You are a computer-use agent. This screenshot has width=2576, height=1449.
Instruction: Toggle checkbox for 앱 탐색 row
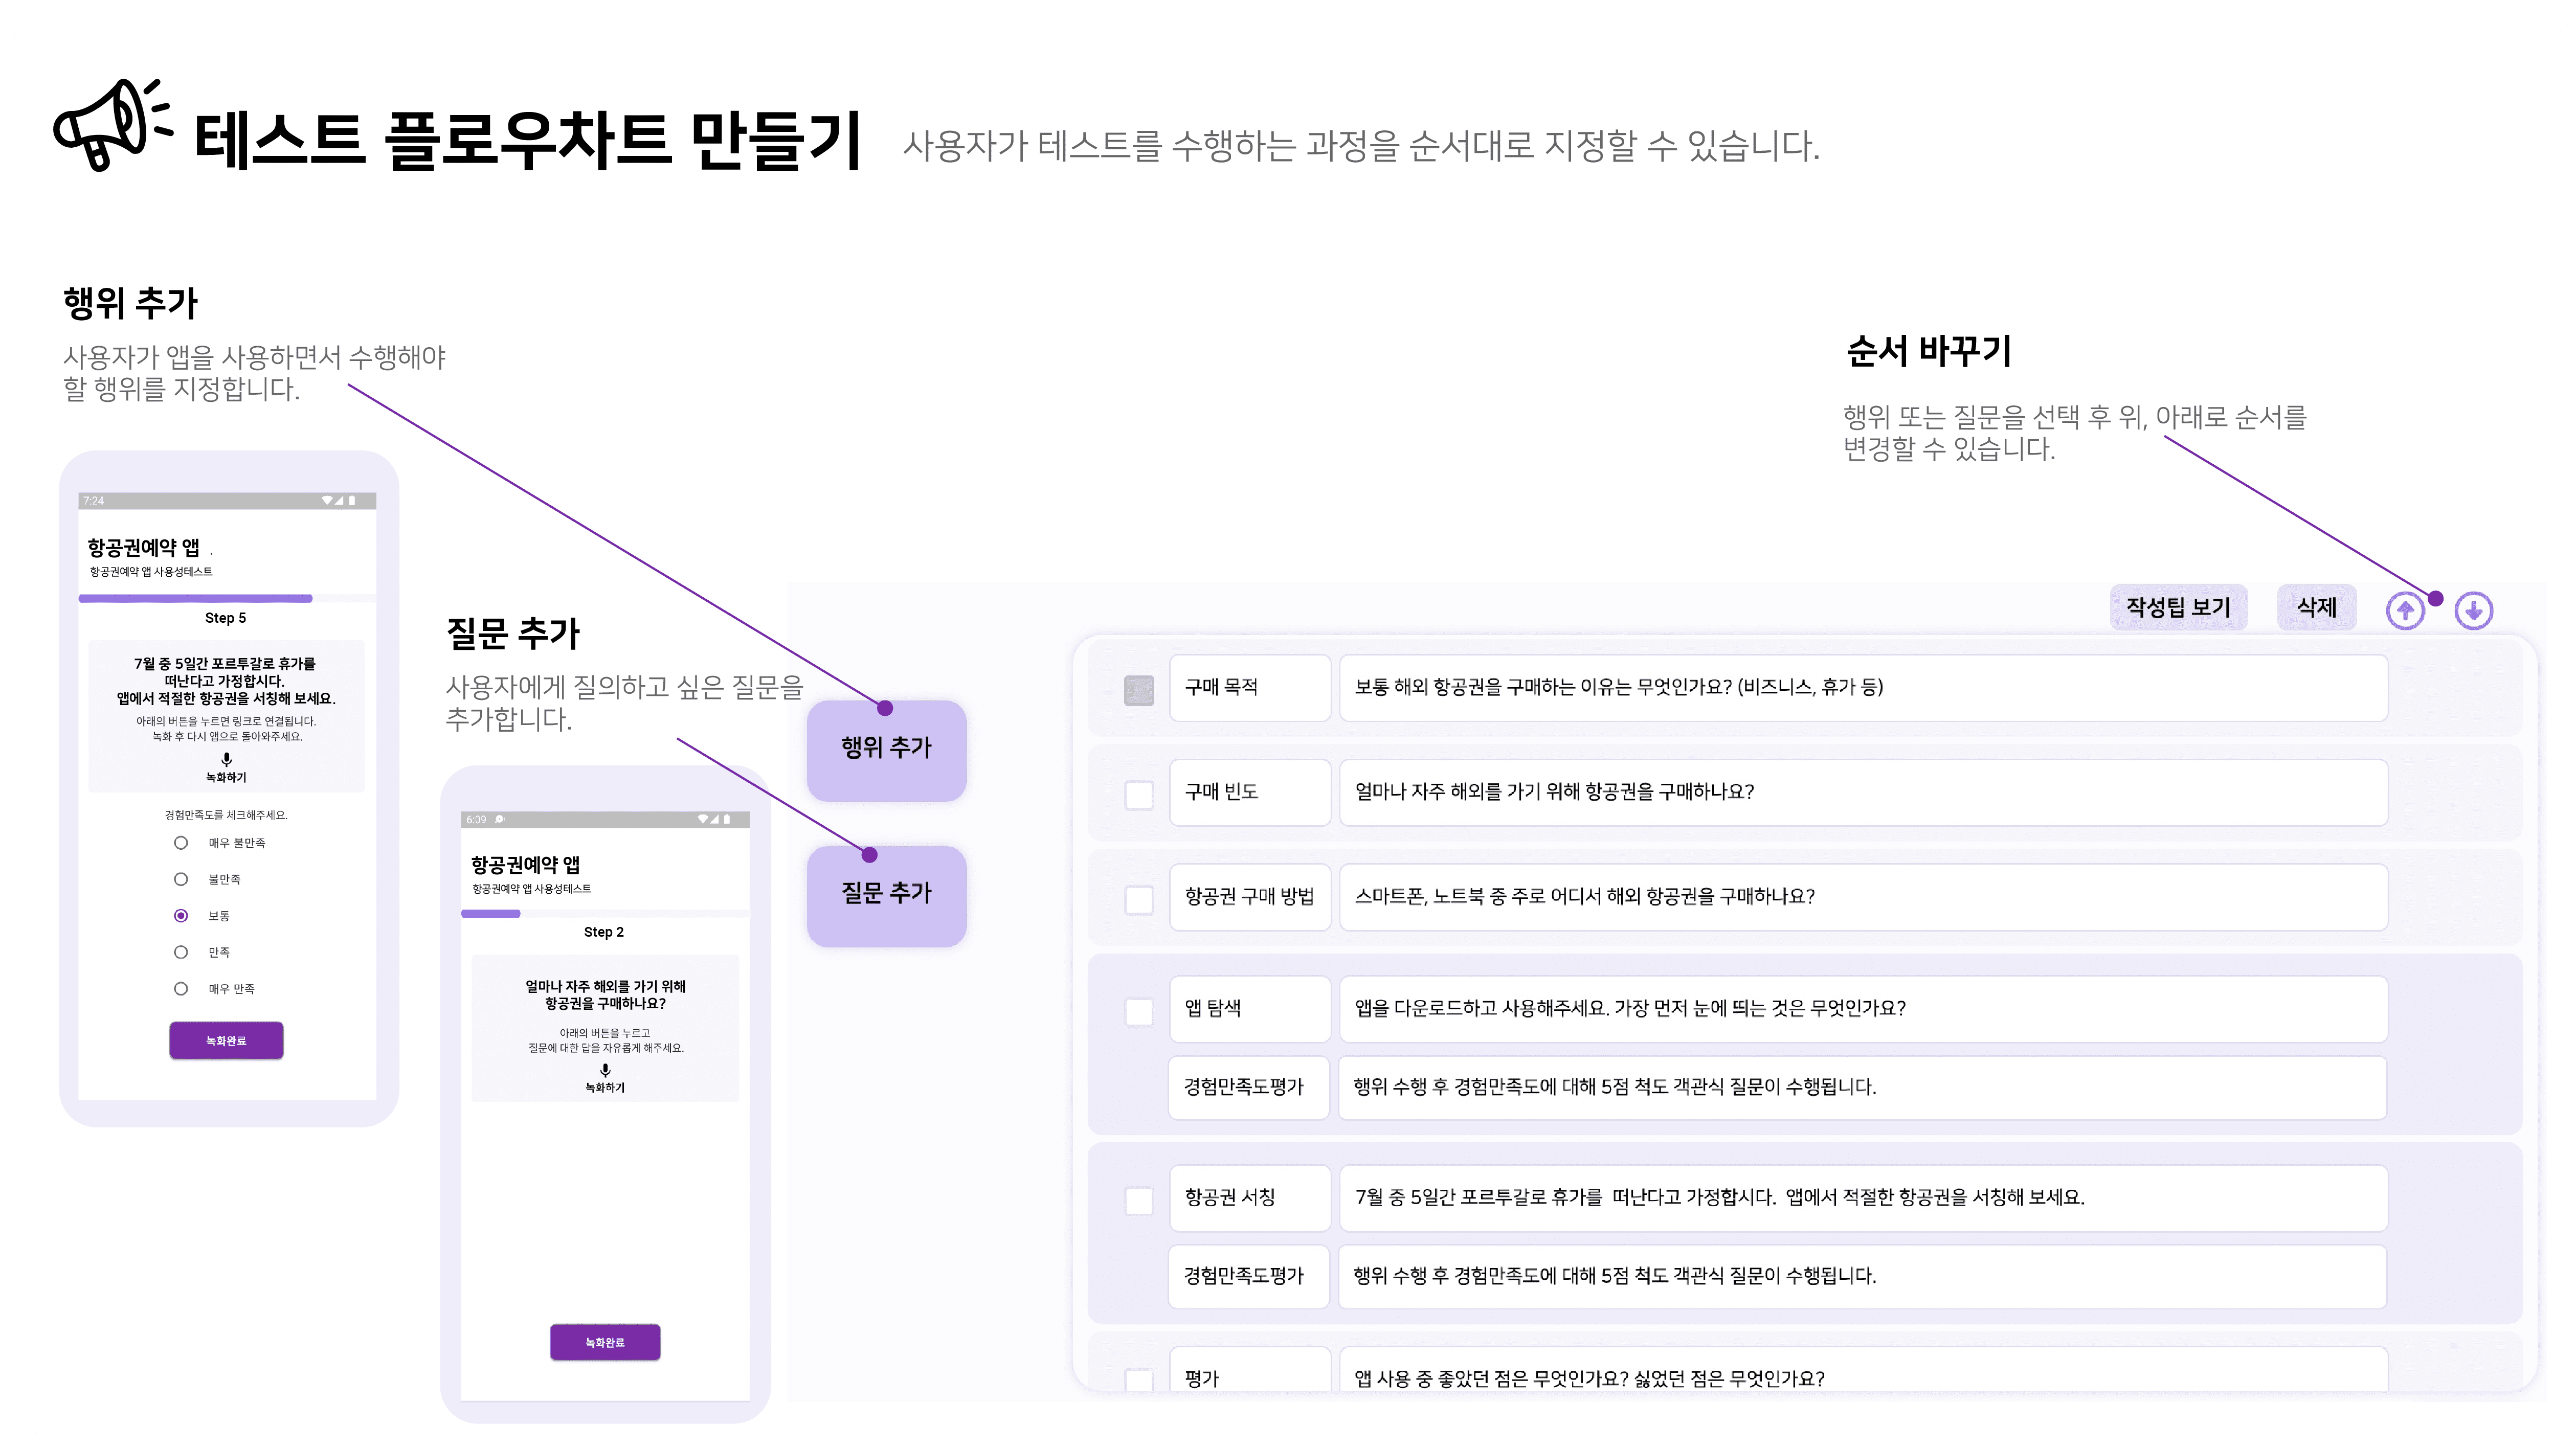pyautogui.click(x=1139, y=1011)
